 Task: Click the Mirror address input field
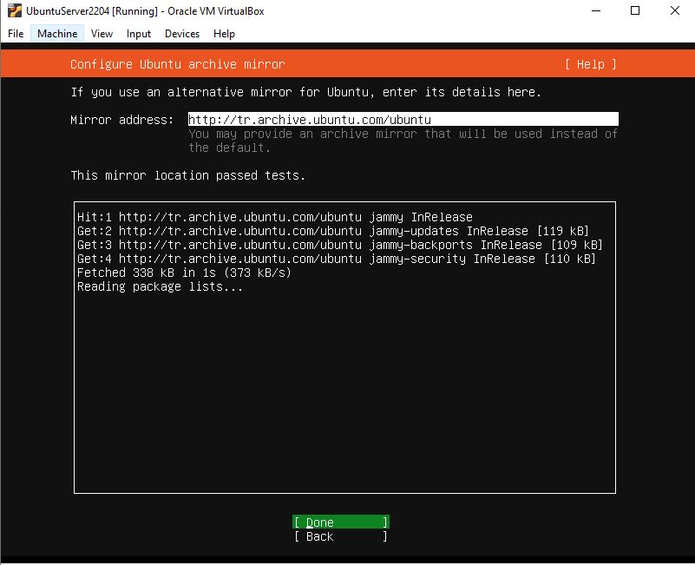[403, 119]
